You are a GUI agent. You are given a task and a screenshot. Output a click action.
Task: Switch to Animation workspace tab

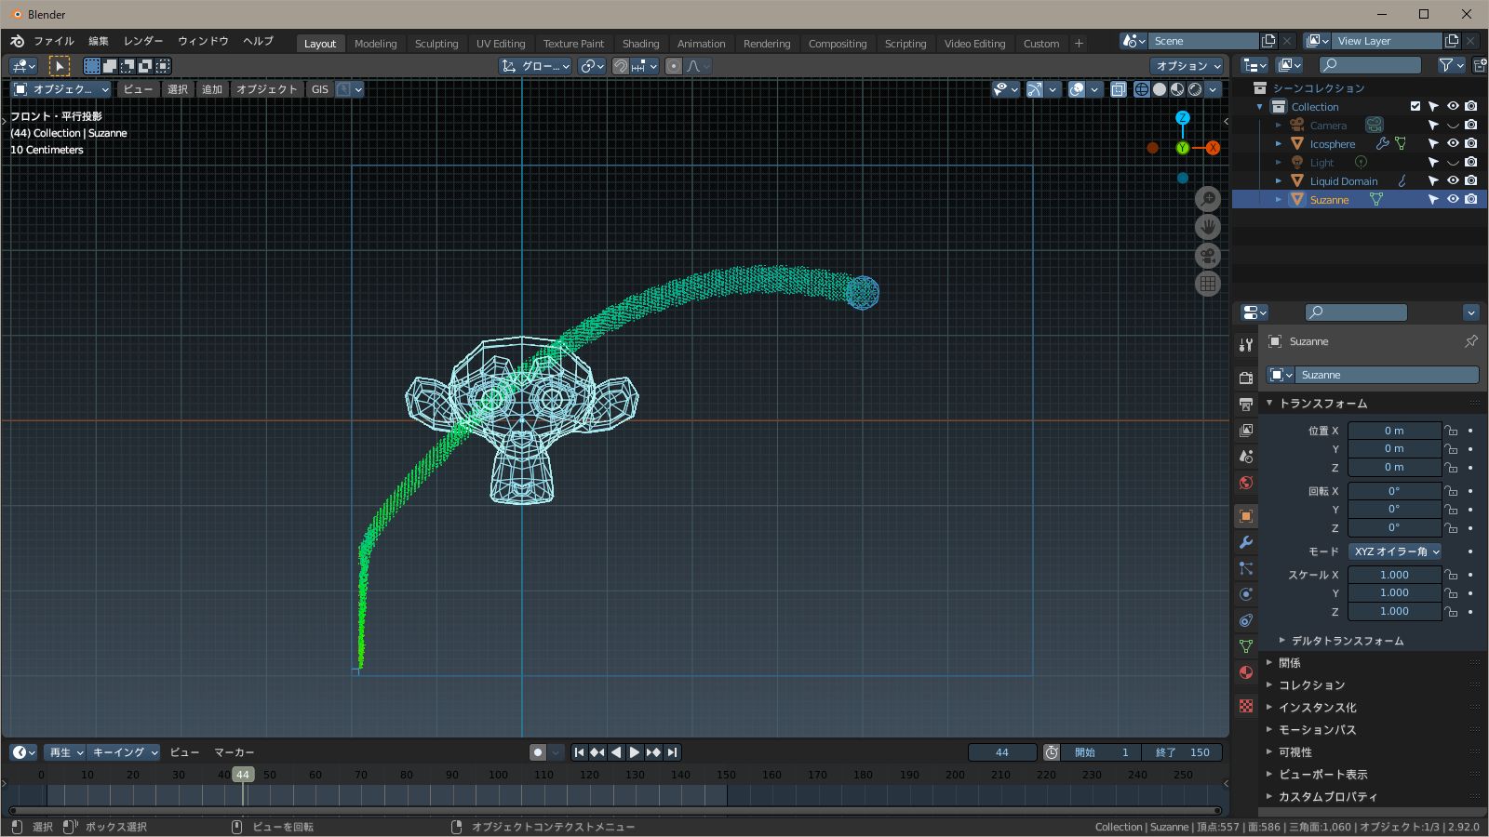tap(701, 44)
